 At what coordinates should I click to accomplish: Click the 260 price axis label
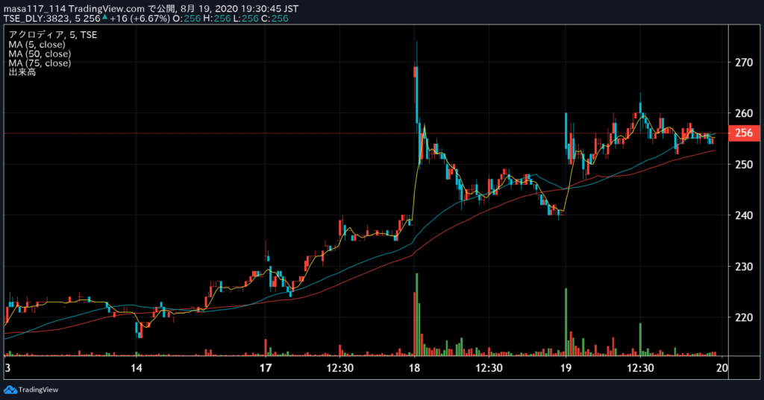point(744,113)
